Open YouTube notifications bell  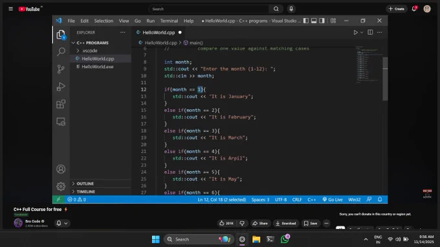coord(414,9)
